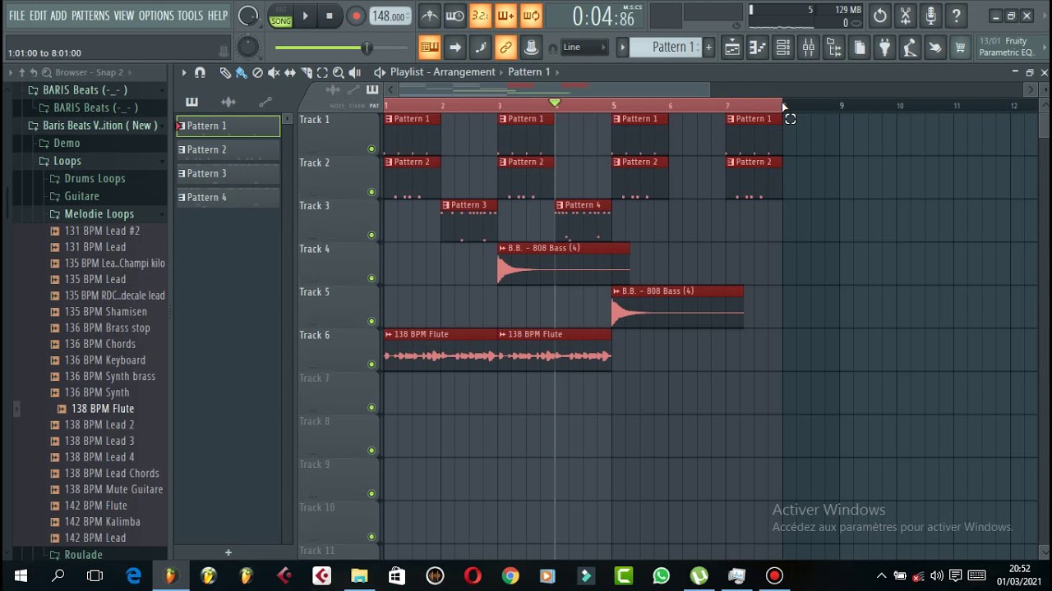Select the Paint brush tool
Image resolution: width=1052 pixels, height=591 pixels.
[x=241, y=72]
